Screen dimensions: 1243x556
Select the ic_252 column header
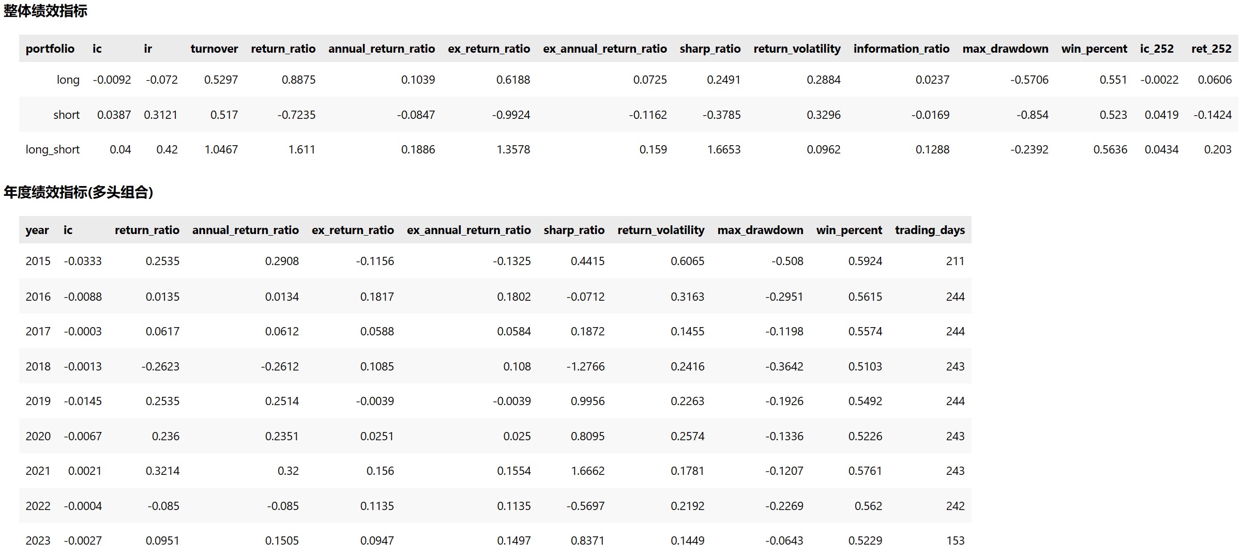[1157, 49]
